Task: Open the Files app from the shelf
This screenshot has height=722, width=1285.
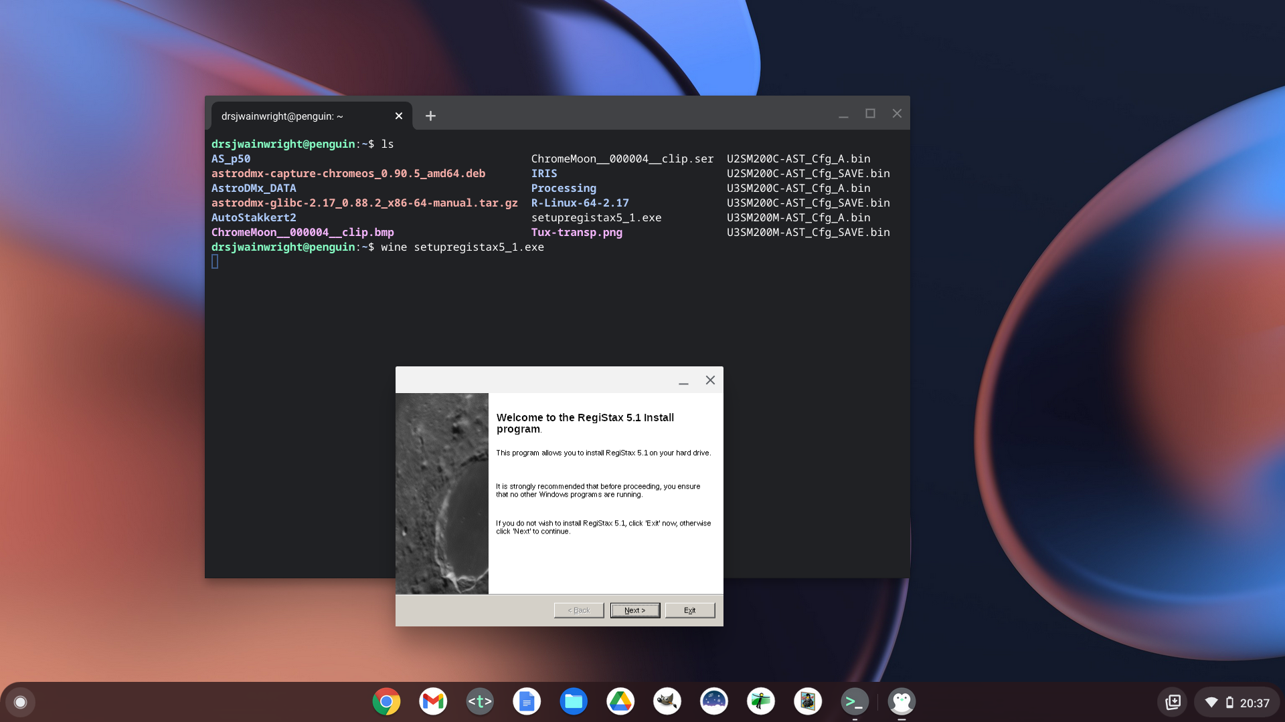Action: 574,701
